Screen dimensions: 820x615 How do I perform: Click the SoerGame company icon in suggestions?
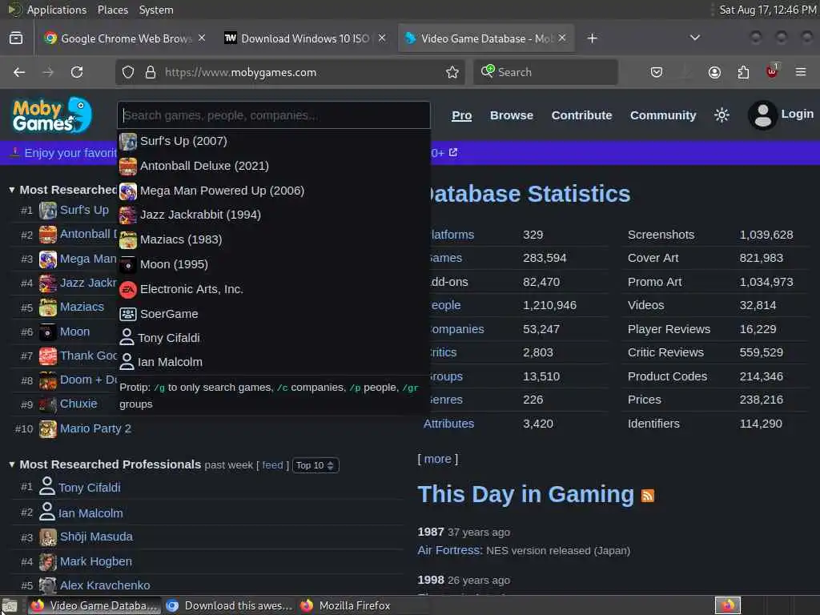(x=127, y=314)
